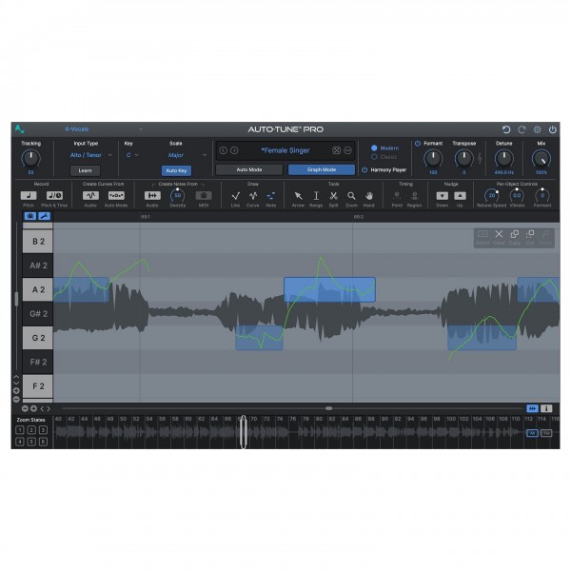Image resolution: width=571 pixels, height=571 pixels.
Task: Click the info icon below the graph
Action: [546, 408]
